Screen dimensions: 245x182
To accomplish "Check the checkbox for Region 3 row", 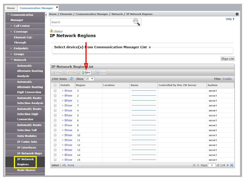I will coord(55,90).
